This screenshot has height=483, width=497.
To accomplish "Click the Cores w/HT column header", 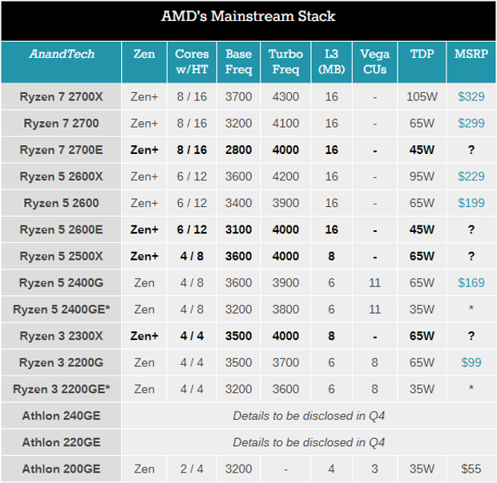I will coord(191,62).
